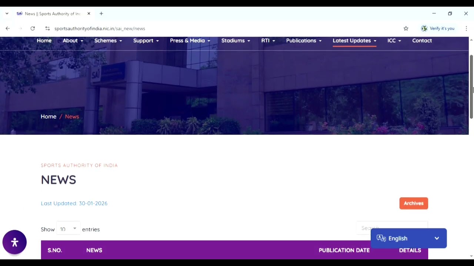Expand the Support menu

146,41
